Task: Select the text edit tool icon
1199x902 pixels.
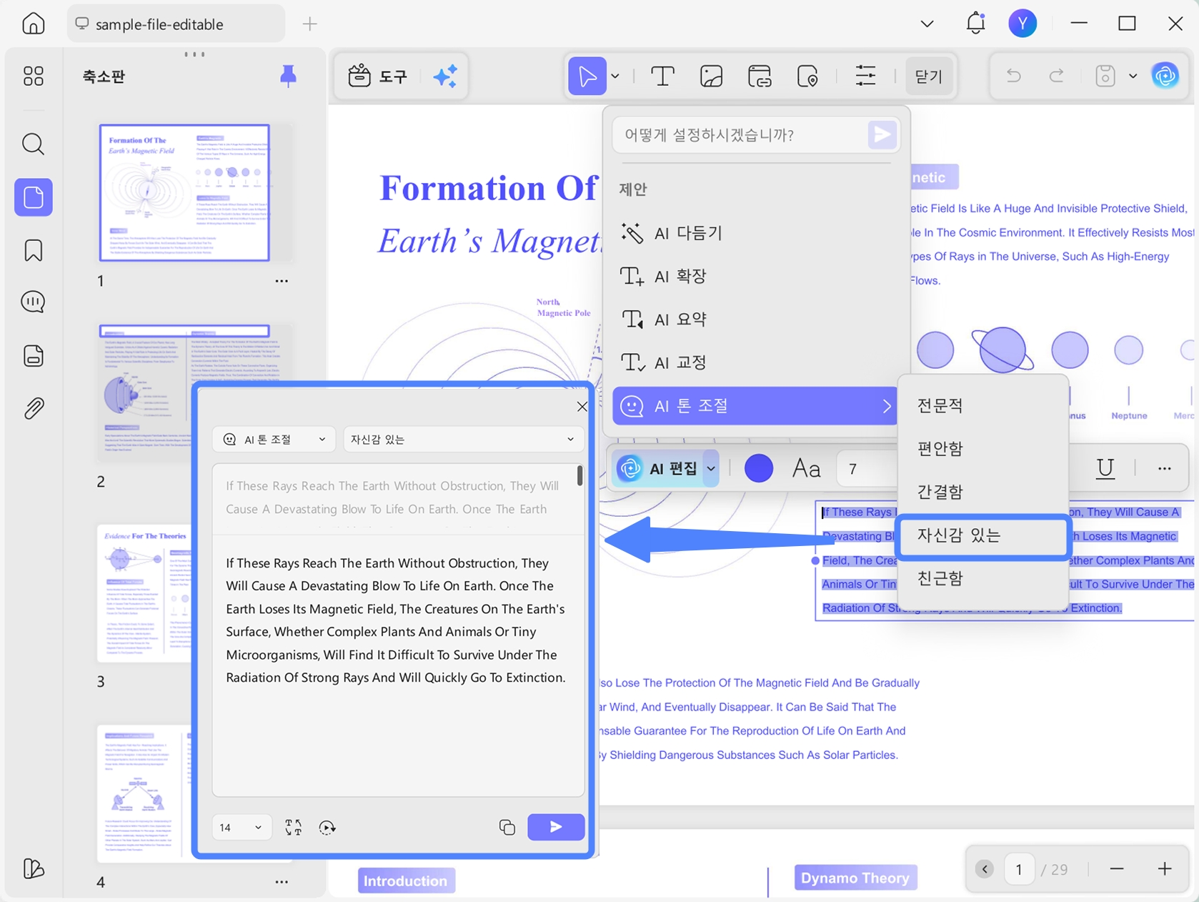Action: 662,76
